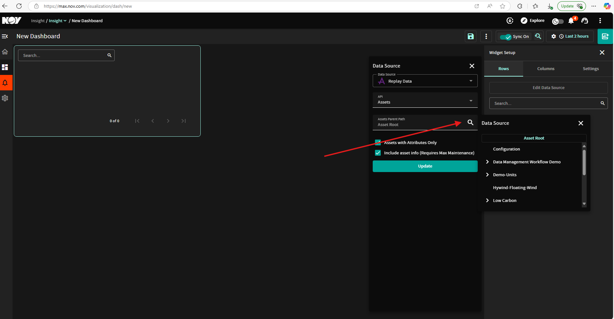Open time range settings gear icon
The image size is (614, 319).
553,36
